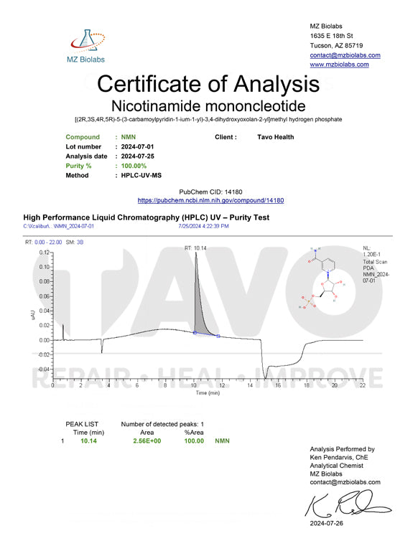Click the analysis date 2024-07-25 value
This screenshot has height=551, width=418.
coord(137,156)
